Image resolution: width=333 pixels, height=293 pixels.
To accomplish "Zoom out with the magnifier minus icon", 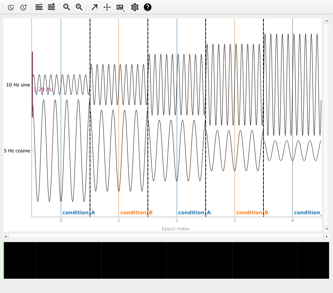I will pyautogui.click(x=67, y=7).
